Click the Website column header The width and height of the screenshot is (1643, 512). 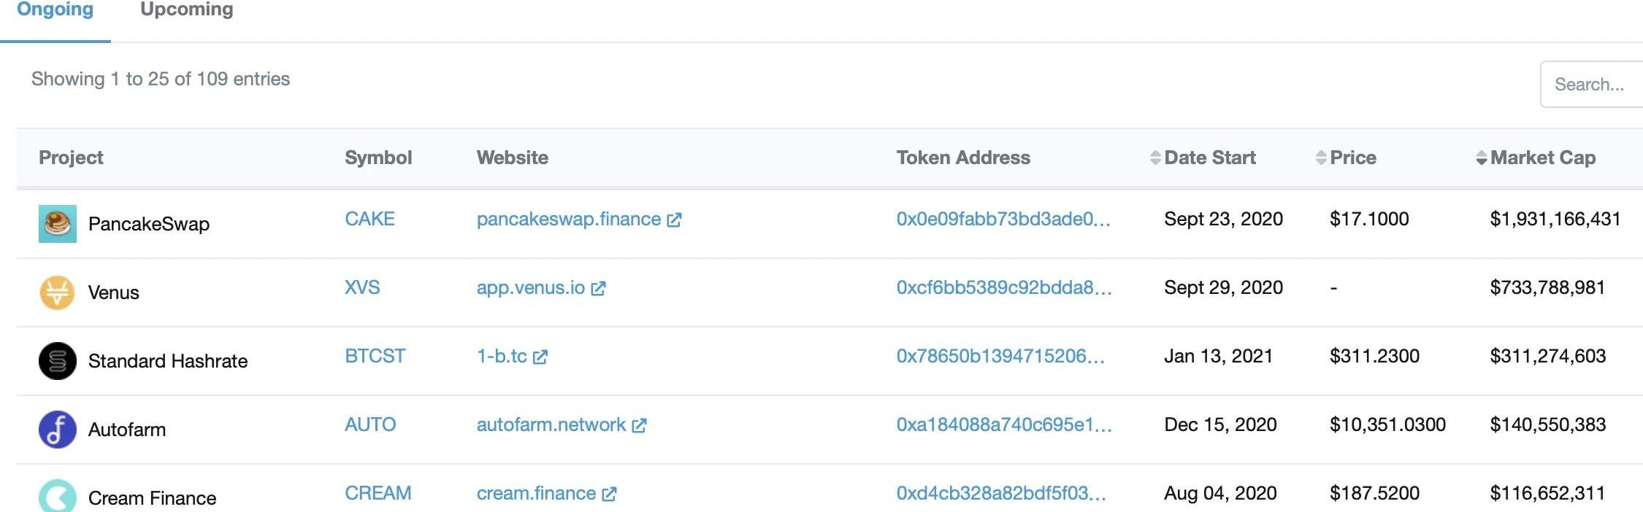513,158
